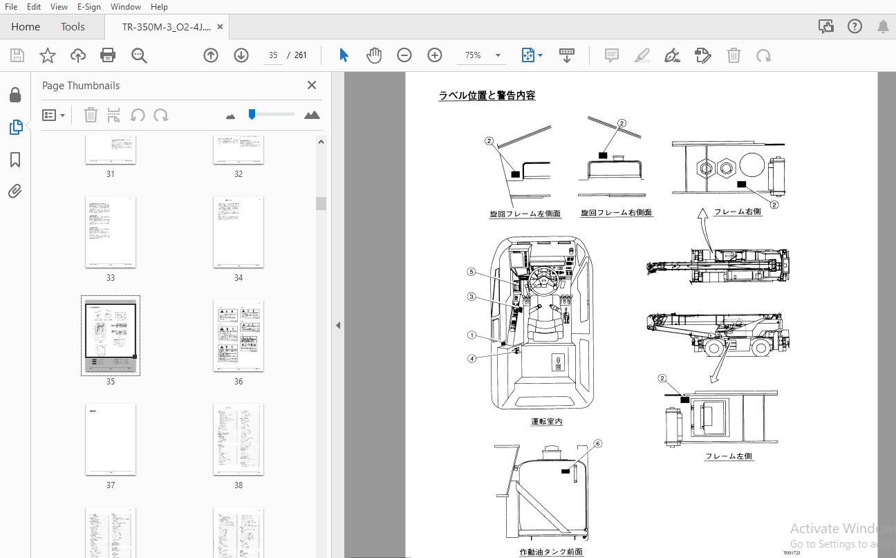This screenshot has height=558, width=896.
Task: Open the attachments paperclip panel
Action: pos(15,192)
